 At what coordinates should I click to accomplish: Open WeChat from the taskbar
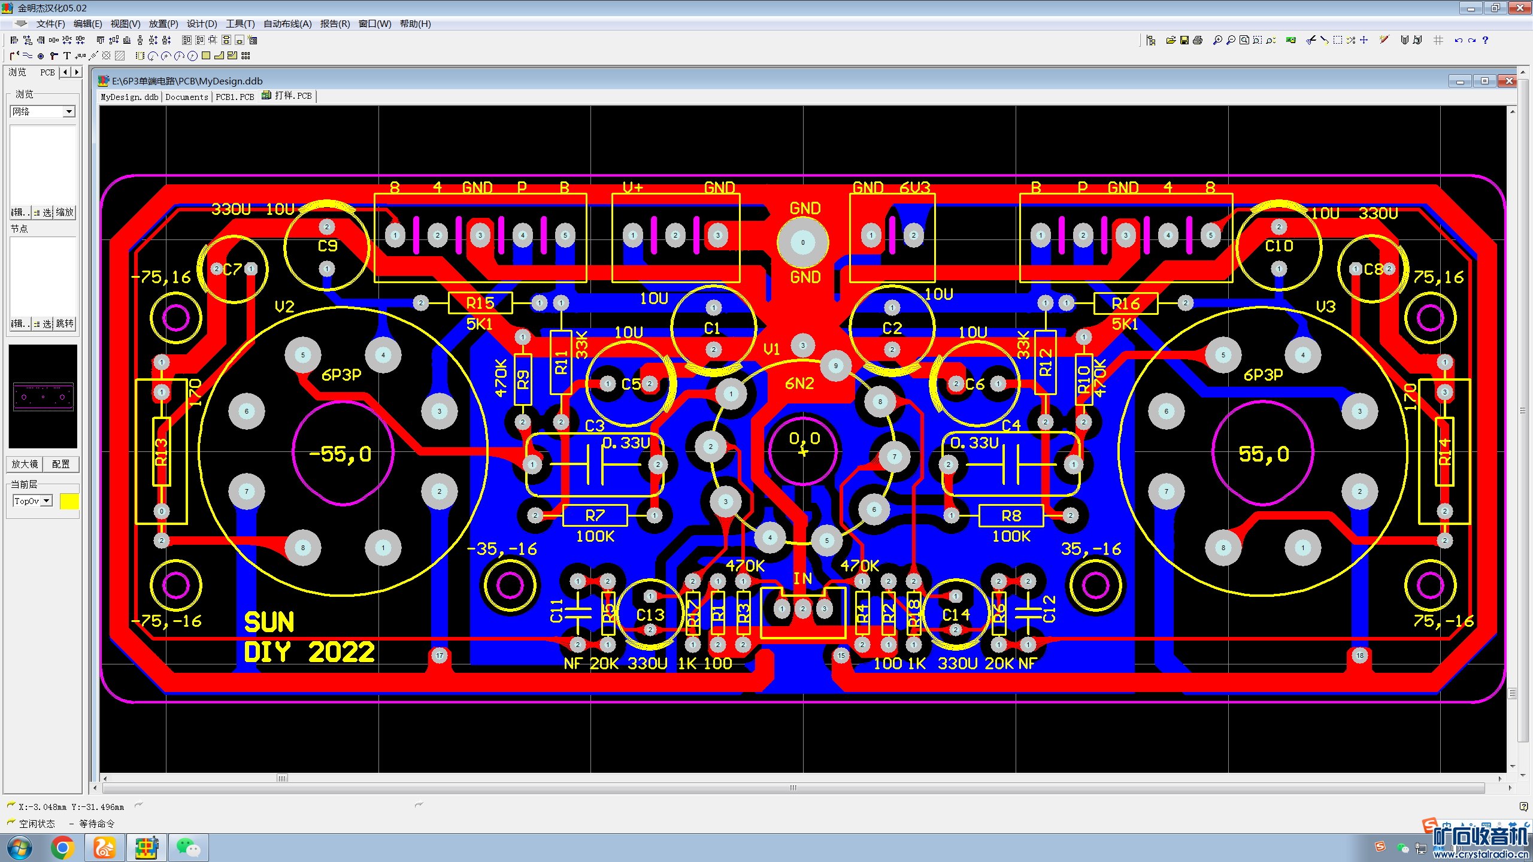188,848
